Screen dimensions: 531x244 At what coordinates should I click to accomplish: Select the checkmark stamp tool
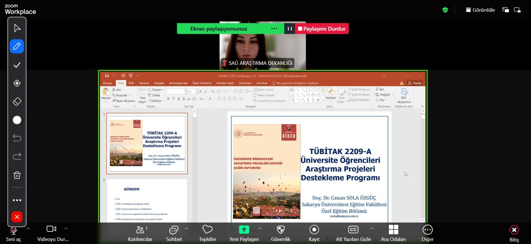pyautogui.click(x=17, y=65)
